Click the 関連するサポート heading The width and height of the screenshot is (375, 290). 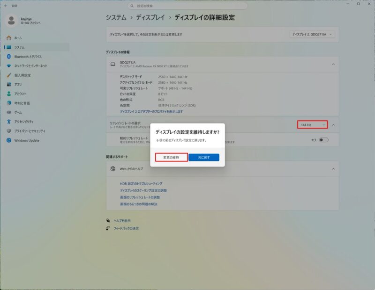tap(117, 157)
